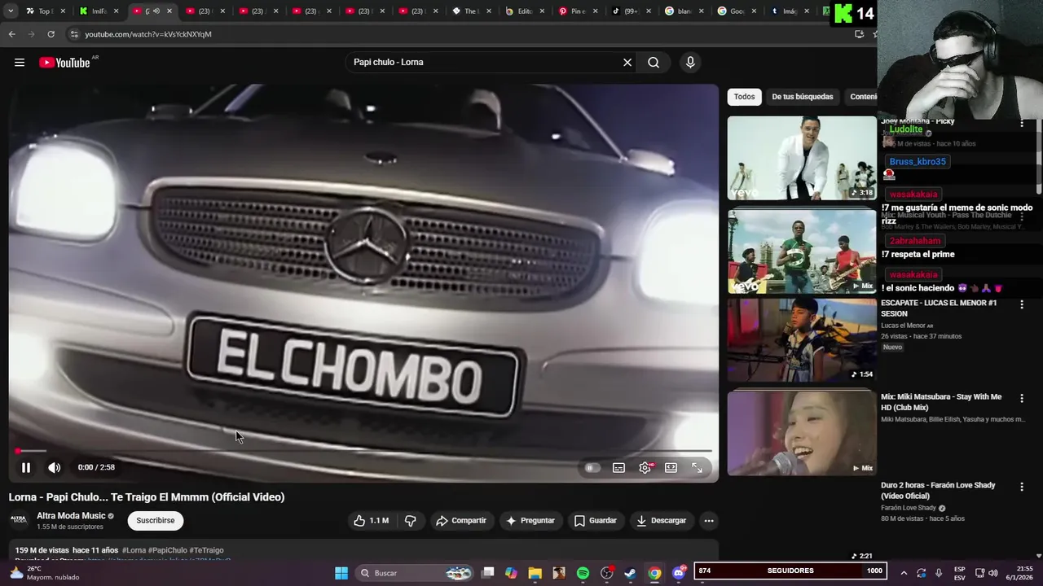Select the 'De tus búsquedas' filter chip
This screenshot has height=586, width=1043.
(803, 97)
